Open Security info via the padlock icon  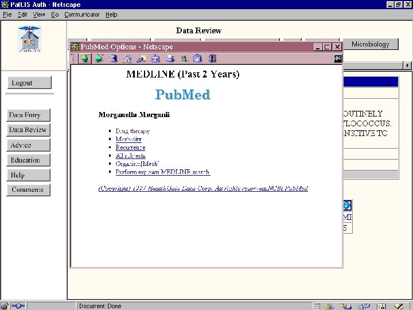[184, 58]
